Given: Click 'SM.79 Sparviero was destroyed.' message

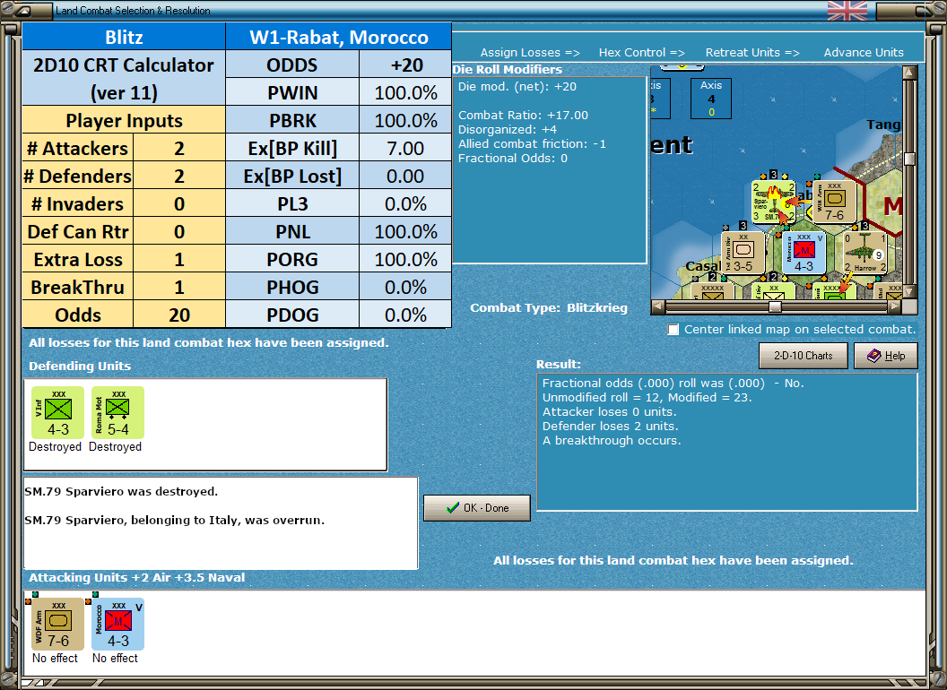Looking at the screenshot, I should click(121, 491).
